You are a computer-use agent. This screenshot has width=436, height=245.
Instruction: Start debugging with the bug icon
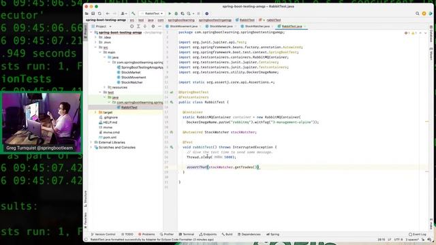click(176, 14)
